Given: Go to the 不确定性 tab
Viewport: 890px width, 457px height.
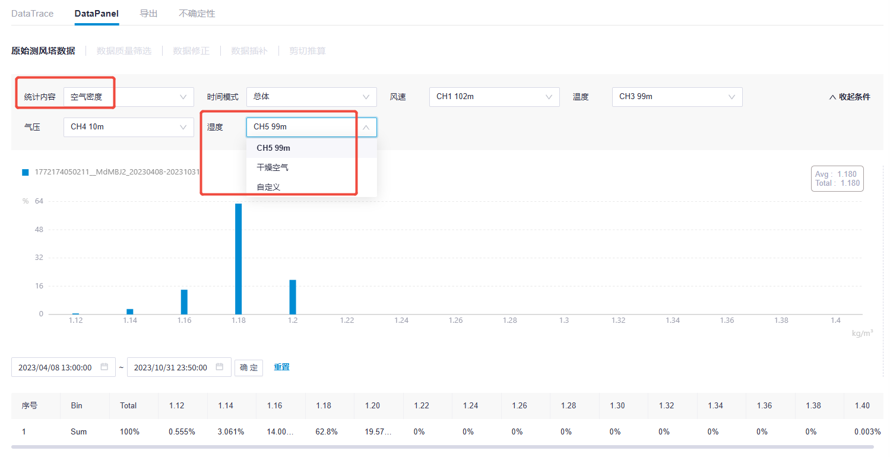Looking at the screenshot, I should 197,13.
